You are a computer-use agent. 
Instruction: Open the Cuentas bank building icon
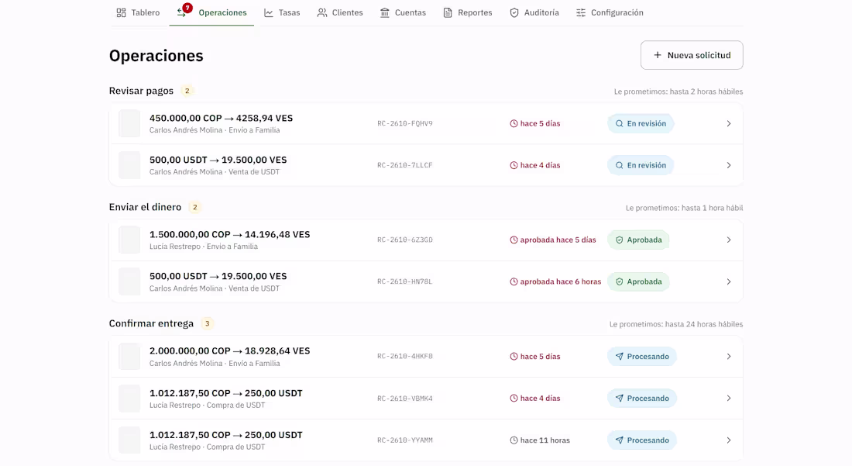coord(385,12)
